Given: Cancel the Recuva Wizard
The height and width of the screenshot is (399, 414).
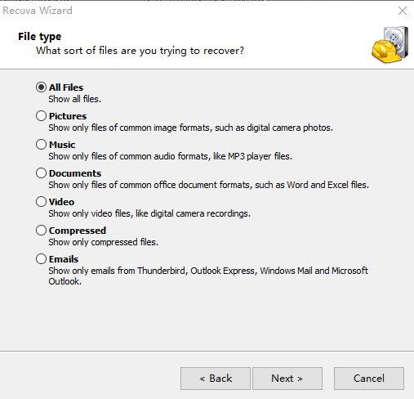Looking at the screenshot, I should pyautogui.click(x=369, y=379).
